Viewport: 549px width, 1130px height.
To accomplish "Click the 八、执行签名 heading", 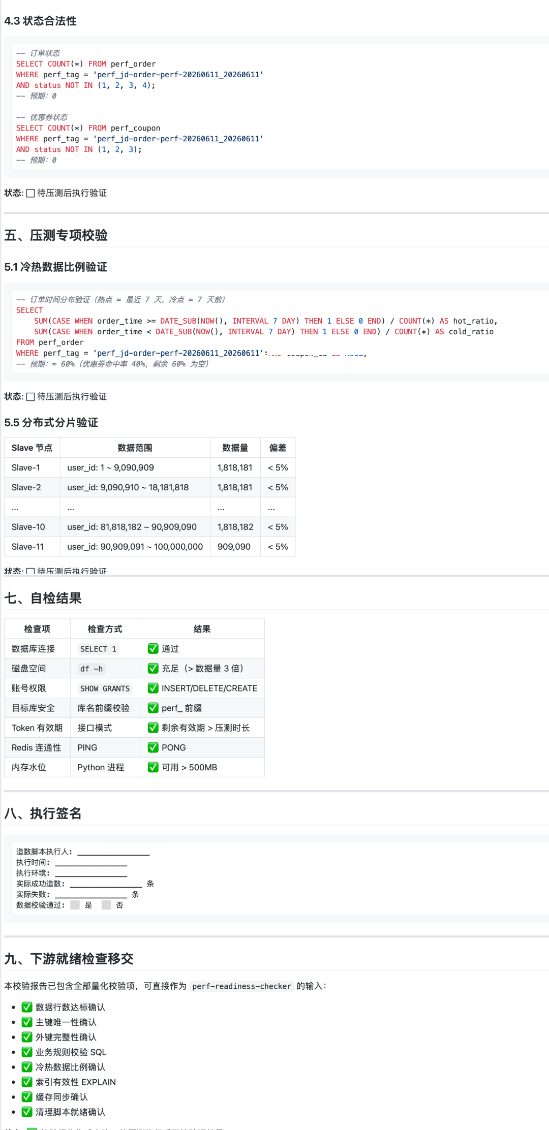I will [x=43, y=813].
